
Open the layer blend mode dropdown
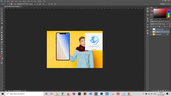click(x=156, y=24)
